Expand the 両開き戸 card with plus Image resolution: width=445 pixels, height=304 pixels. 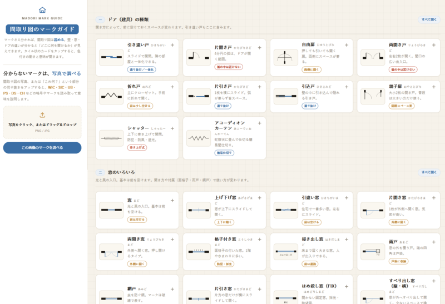(434, 45)
